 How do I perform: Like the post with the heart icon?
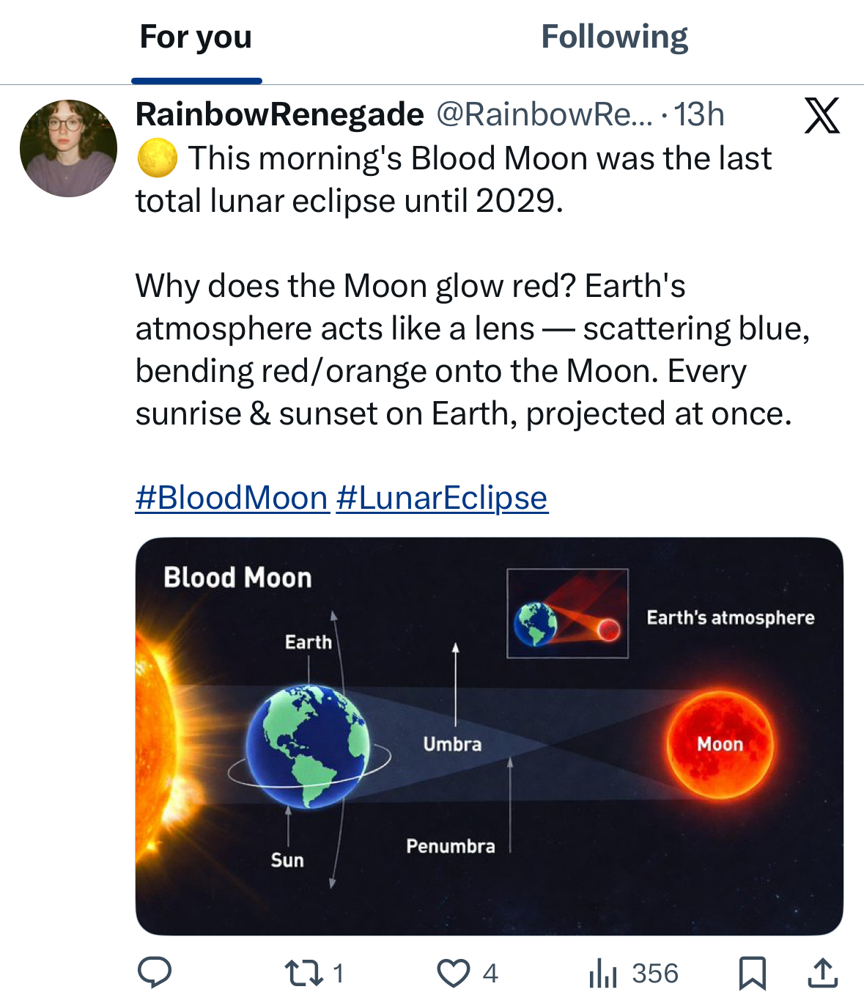pyautogui.click(x=453, y=973)
